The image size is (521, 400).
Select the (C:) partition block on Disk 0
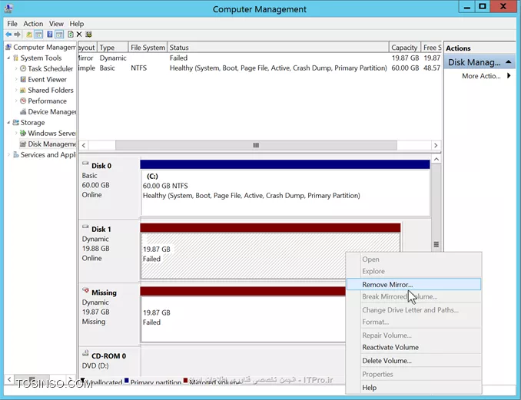pos(285,188)
